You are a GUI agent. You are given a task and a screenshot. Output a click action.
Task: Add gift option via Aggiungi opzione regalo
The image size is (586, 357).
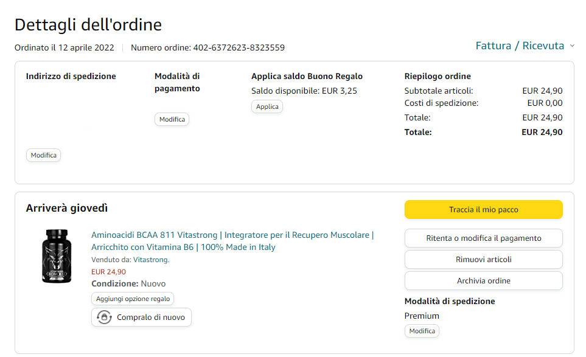coord(133,299)
